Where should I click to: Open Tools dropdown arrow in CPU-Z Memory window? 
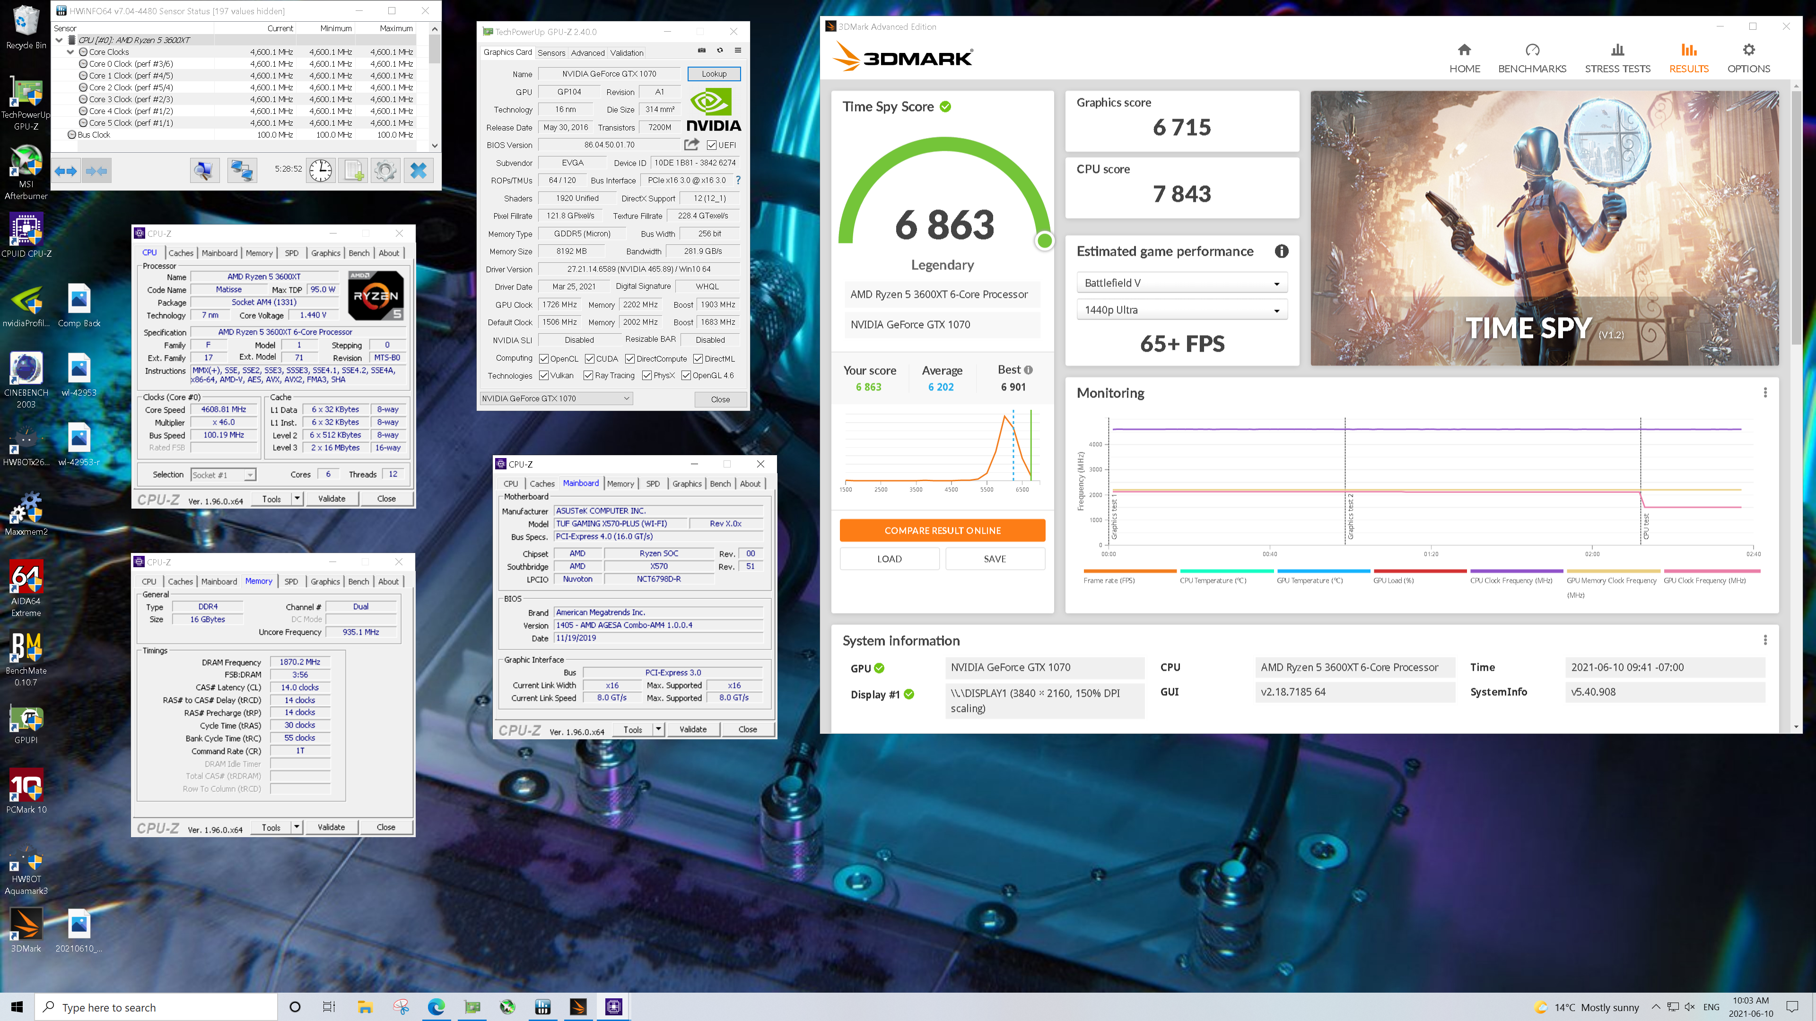[297, 827]
